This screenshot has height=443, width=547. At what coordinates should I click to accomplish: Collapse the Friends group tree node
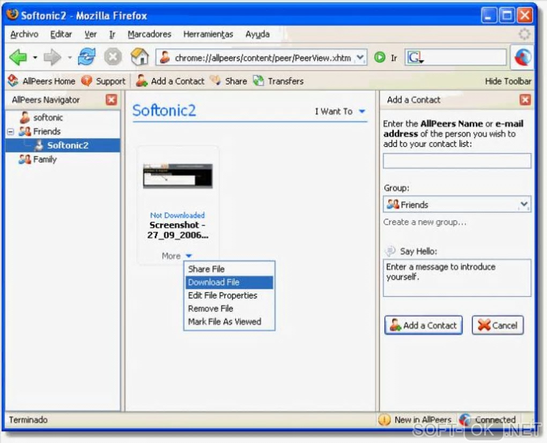[x=11, y=132]
